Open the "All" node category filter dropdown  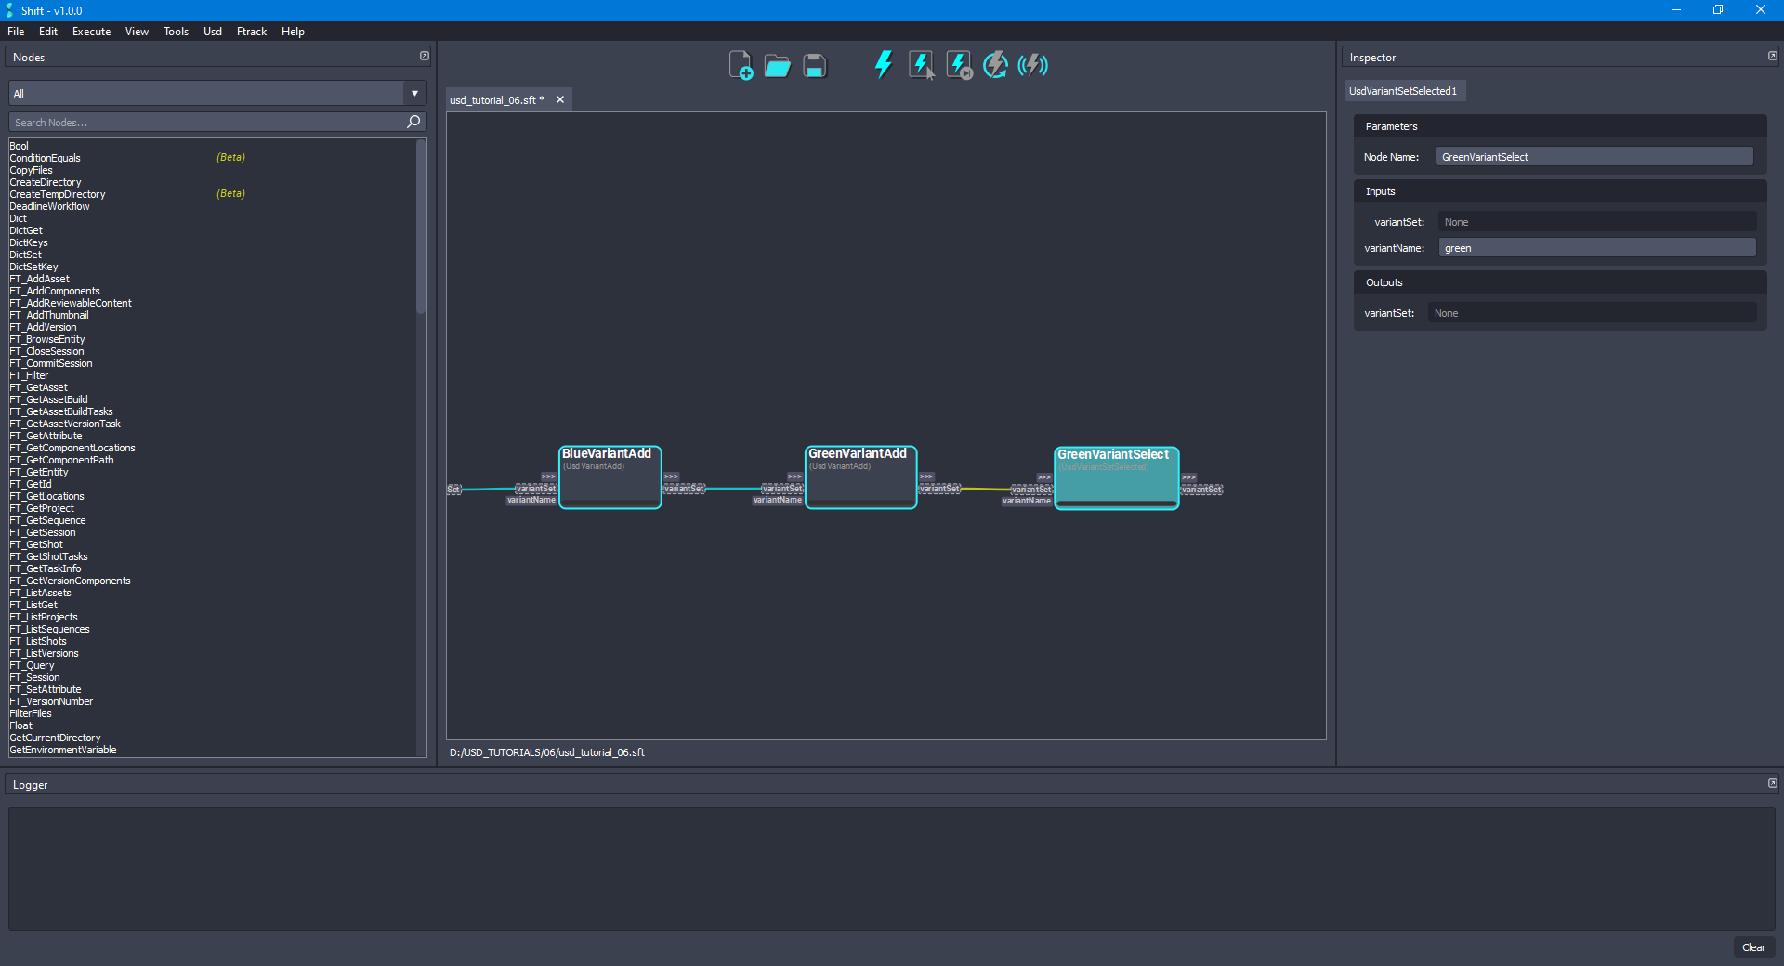pos(413,93)
